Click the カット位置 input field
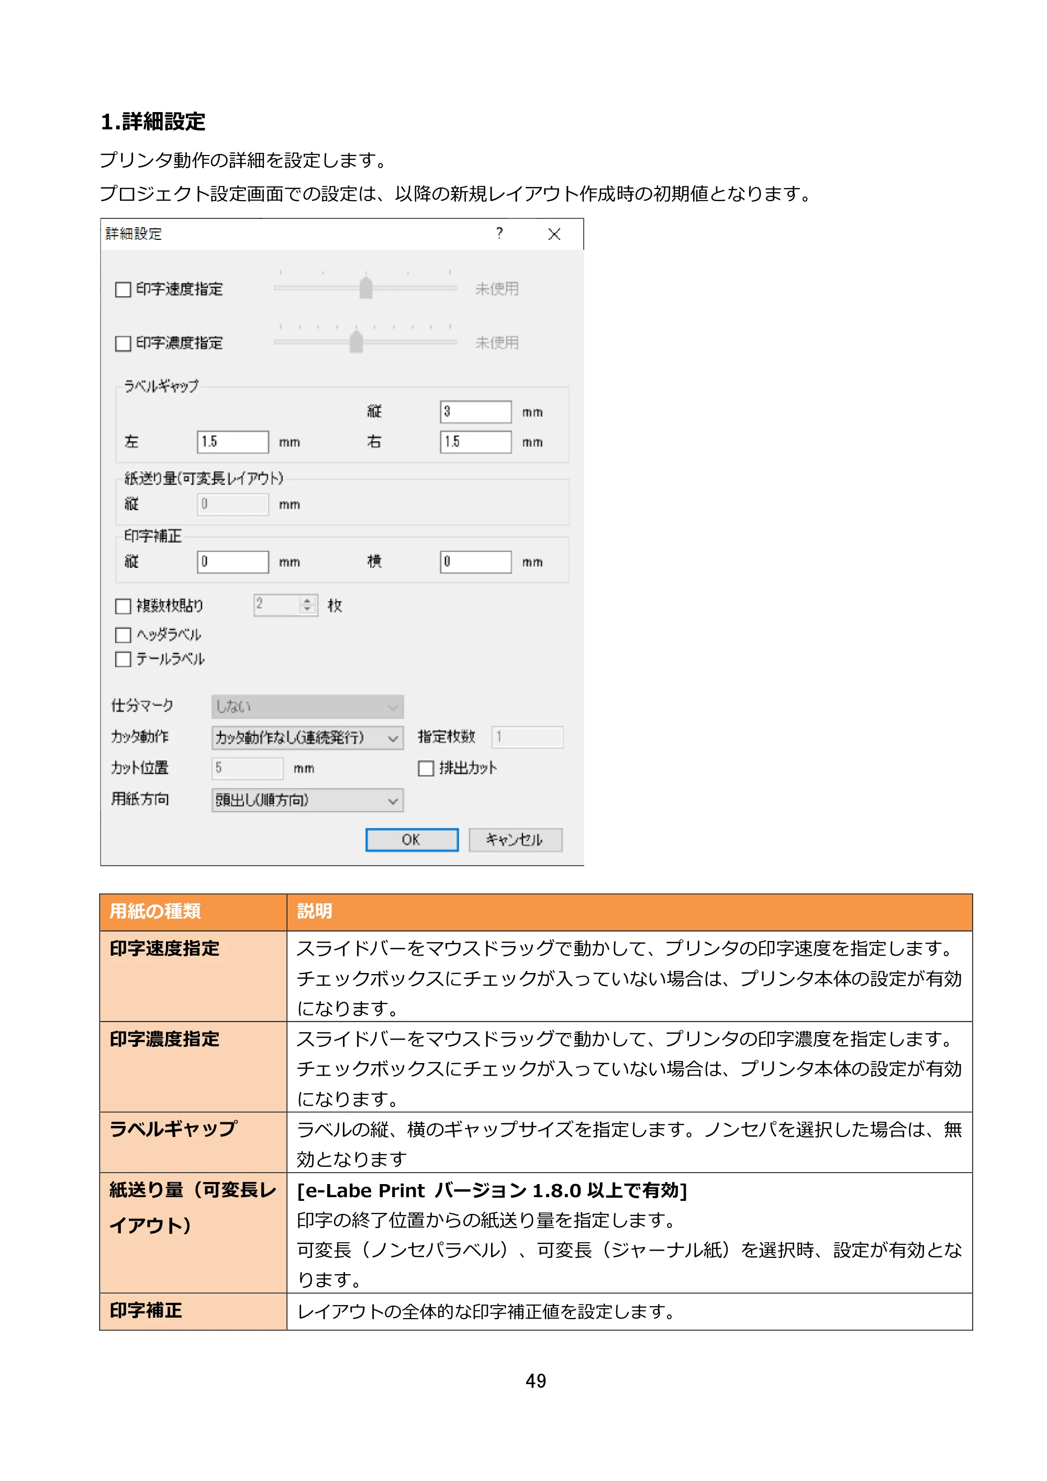Viewport: 1047px width, 1481px height. (248, 769)
